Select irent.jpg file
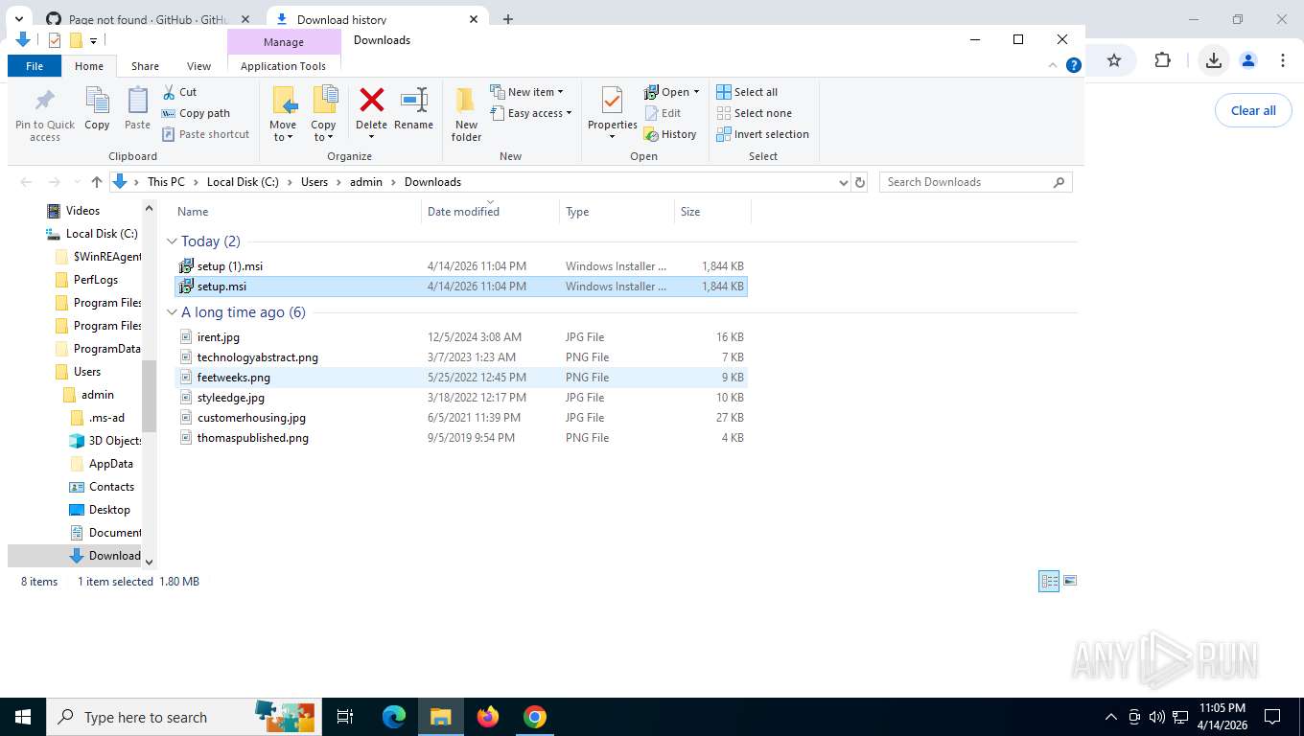This screenshot has height=736, width=1304. pyautogui.click(x=460, y=337)
